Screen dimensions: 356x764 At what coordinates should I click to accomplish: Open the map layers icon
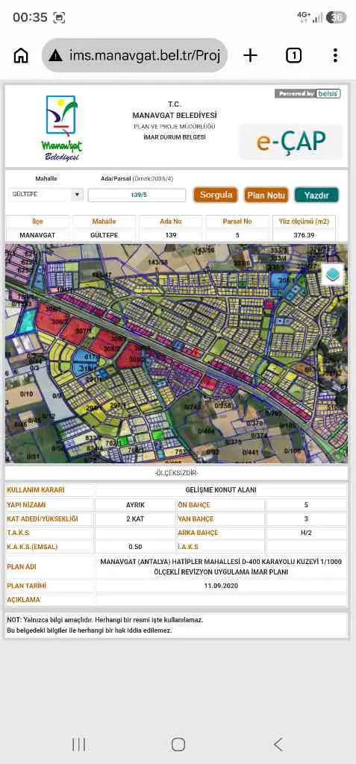[x=334, y=275]
